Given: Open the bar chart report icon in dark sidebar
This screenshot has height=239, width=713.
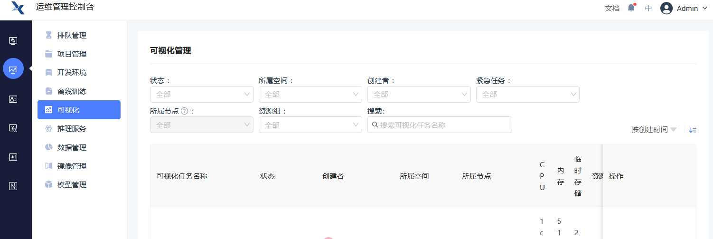Looking at the screenshot, I should 13,157.
